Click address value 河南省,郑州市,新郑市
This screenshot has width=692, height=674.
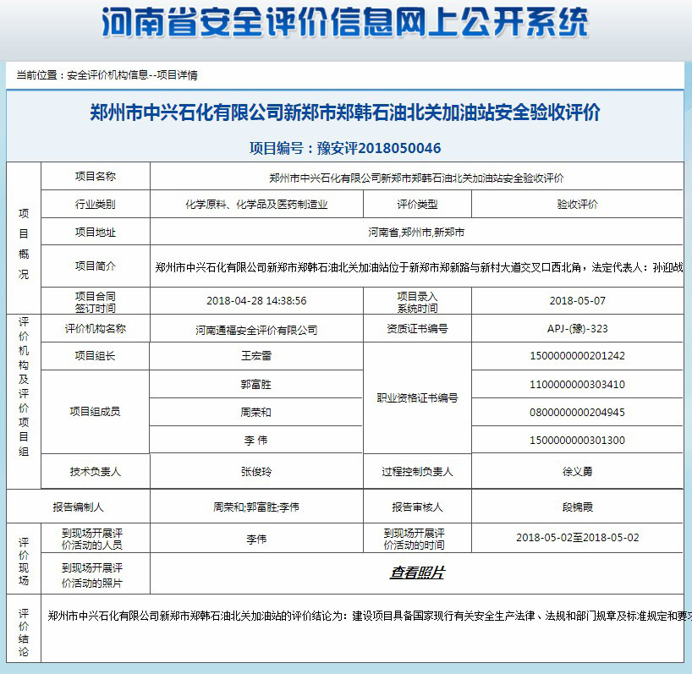tap(416, 232)
